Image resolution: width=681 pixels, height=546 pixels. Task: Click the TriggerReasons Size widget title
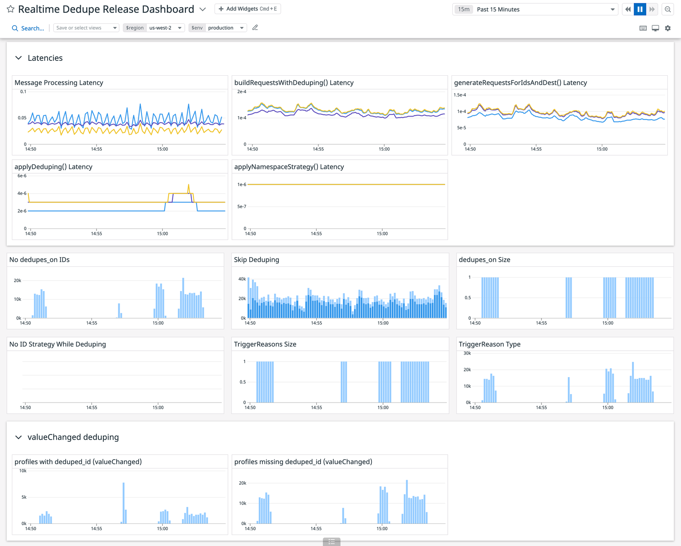coord(265,344)
